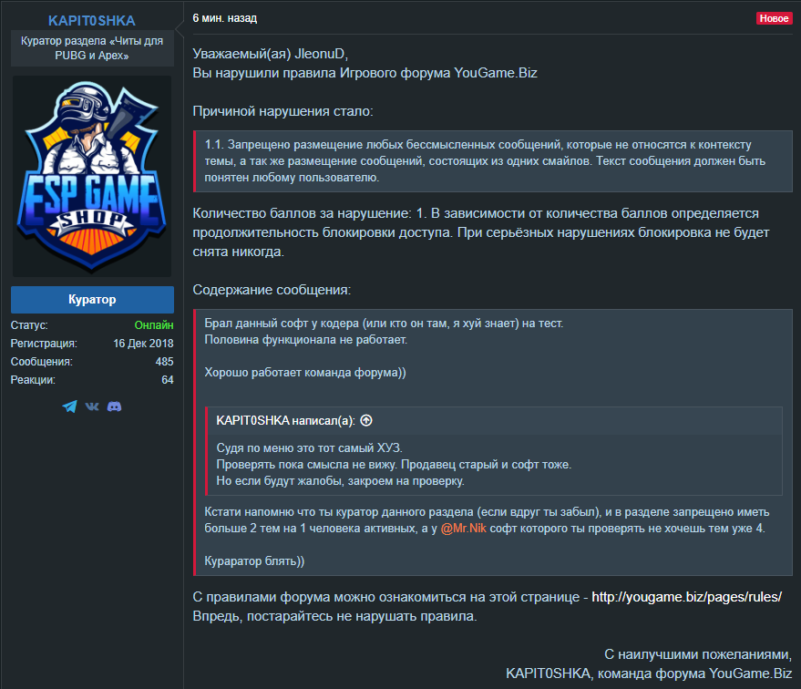The image size is (801, 689).
Task: Click the curator title 'Читы для PUBG и Apex'
Action: pyautogui.click(x=92, y=48)
